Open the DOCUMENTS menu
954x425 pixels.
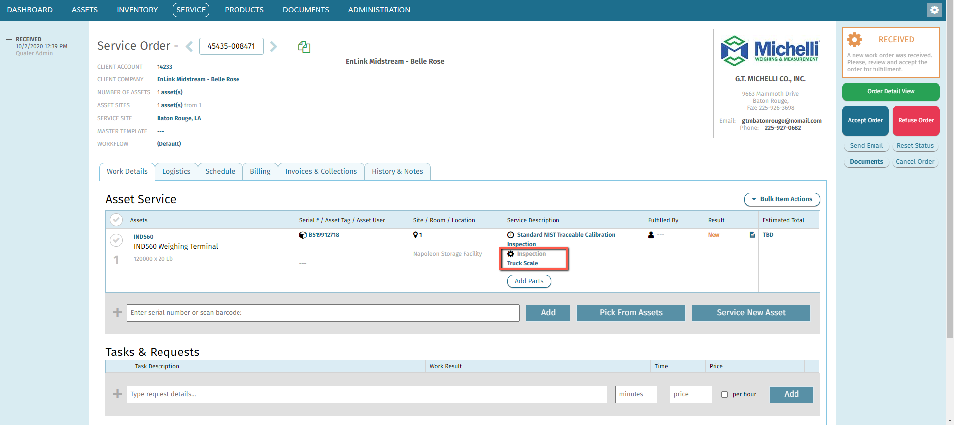click(306, 10)
